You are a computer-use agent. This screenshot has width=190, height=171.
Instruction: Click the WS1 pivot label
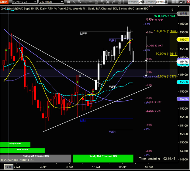tap(112, 132)
